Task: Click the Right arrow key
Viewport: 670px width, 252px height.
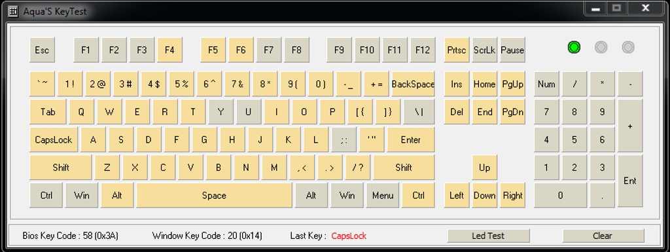Action: click(512, 195)
